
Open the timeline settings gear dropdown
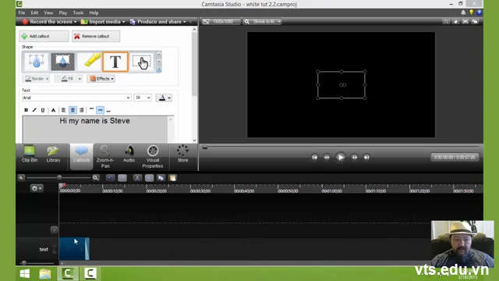coord(37,188)
